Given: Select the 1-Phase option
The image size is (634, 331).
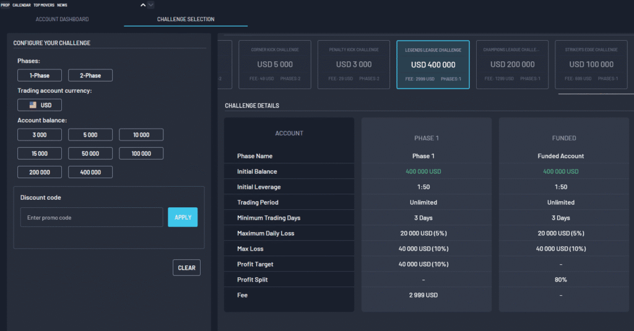Looking at the screenshot, I should (x=40, y=75).
